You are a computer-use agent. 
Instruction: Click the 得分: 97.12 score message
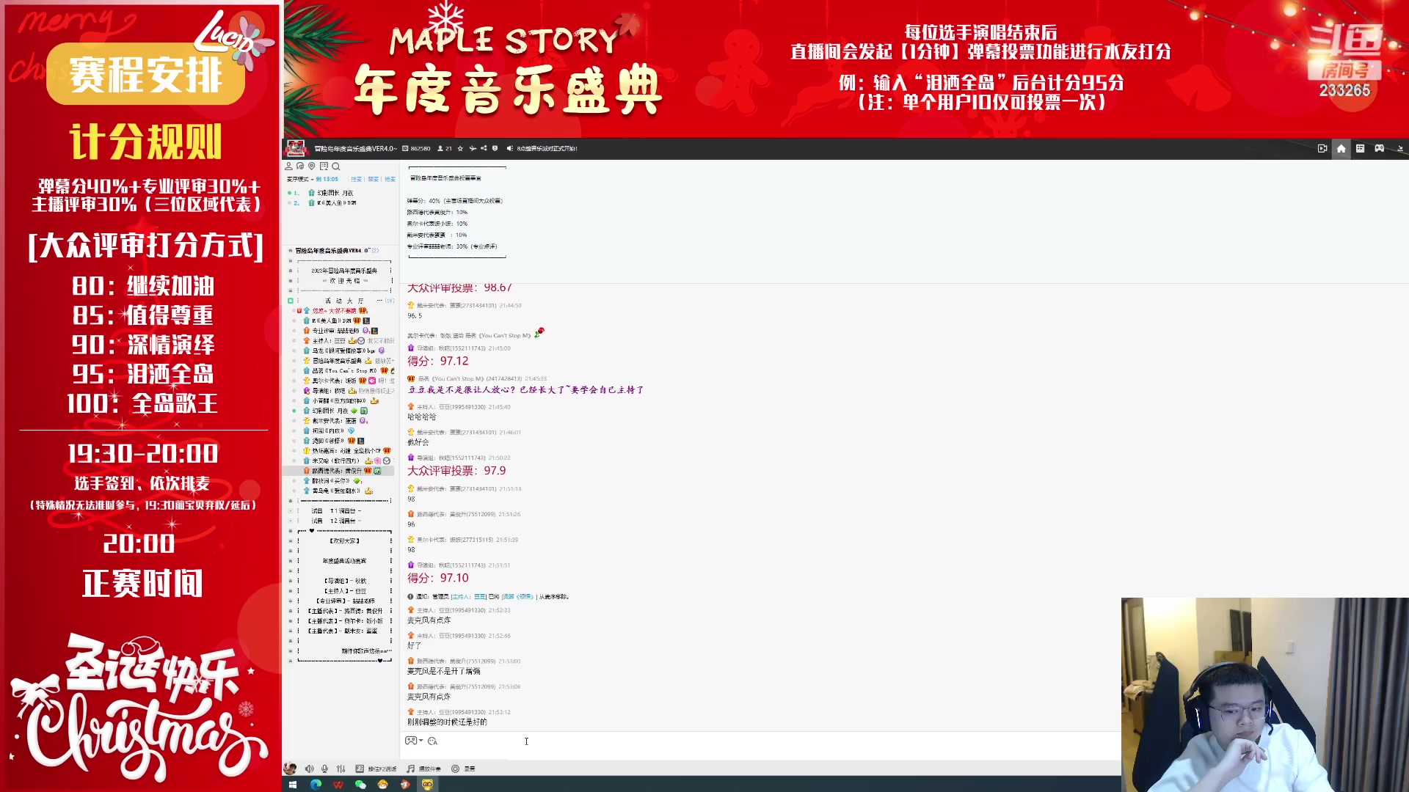click(x=438, y=361)
